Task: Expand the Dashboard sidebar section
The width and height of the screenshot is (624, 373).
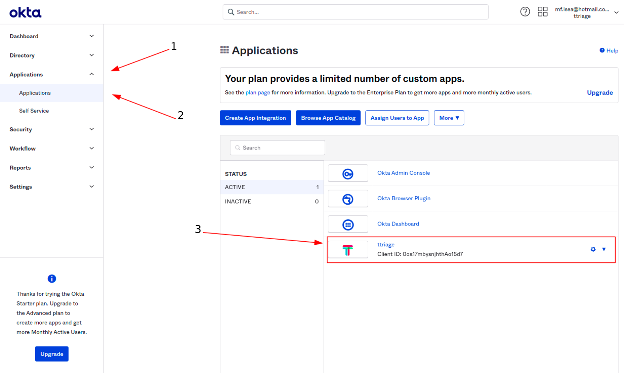Action: [x=52, y=36]
